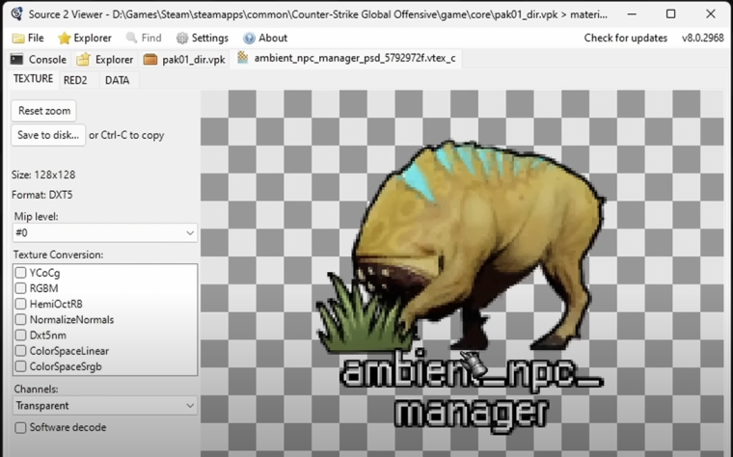This screenshot has width=733, height=457.
Task: Open Settings via the gear icon
Action: coord(182,39)
